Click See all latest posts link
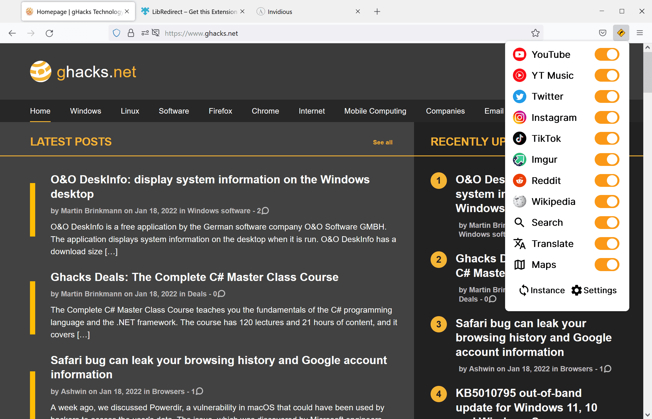 [x=383, y=142]
